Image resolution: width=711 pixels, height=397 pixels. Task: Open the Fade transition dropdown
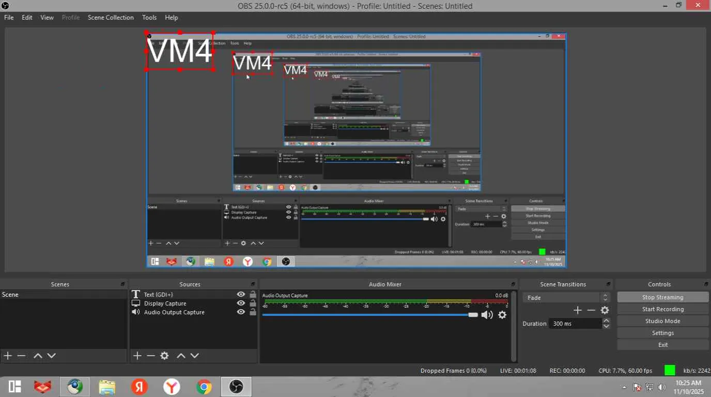(x=566, y=298)
